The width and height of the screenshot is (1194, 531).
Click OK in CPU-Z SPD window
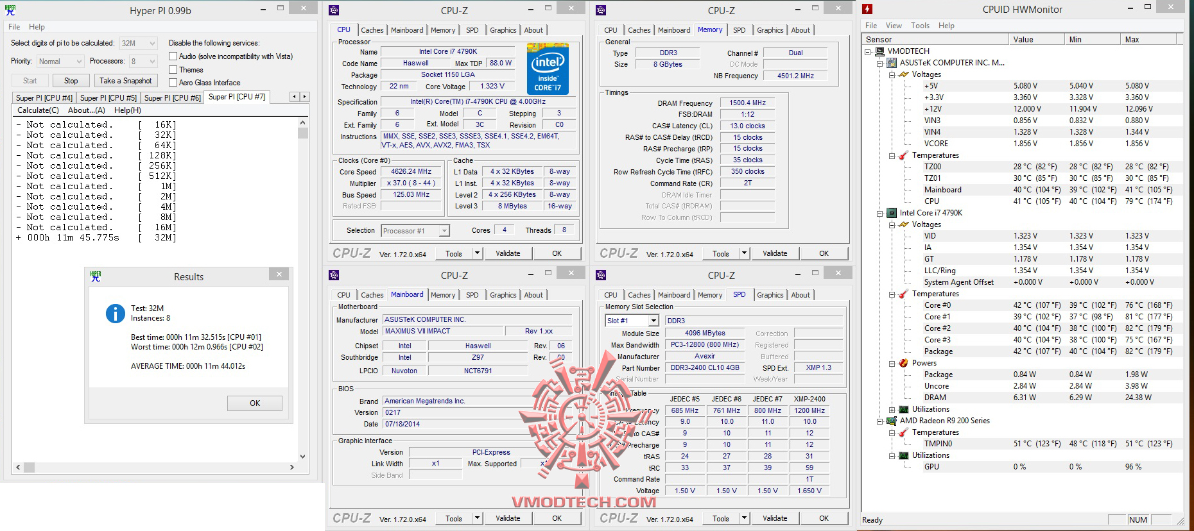pos(824,518)
